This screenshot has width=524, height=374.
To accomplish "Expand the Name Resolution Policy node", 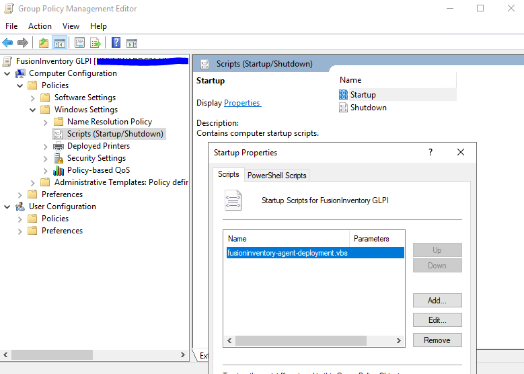I will coord(46,122).
